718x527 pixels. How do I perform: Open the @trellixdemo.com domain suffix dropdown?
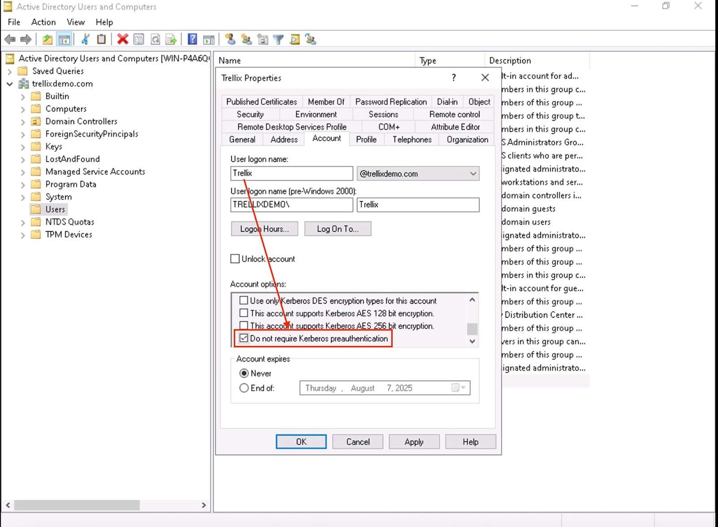473,174
